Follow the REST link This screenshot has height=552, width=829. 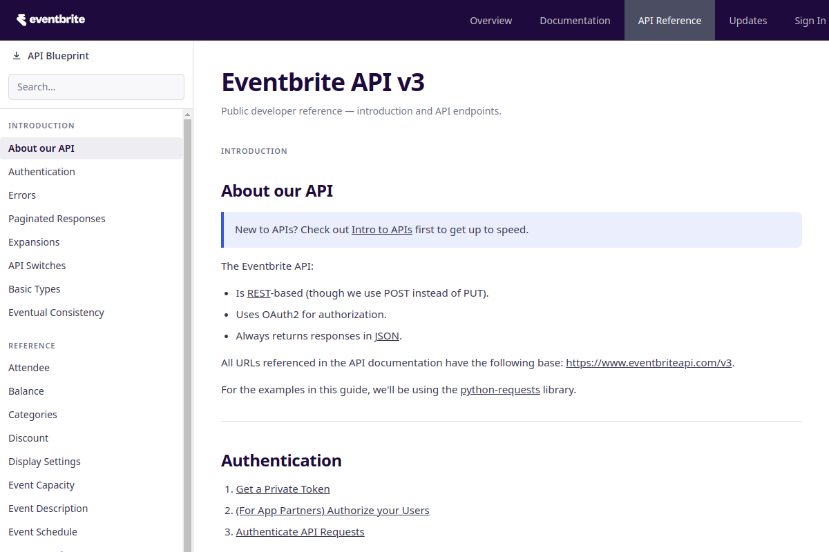(x=259, y=293)
